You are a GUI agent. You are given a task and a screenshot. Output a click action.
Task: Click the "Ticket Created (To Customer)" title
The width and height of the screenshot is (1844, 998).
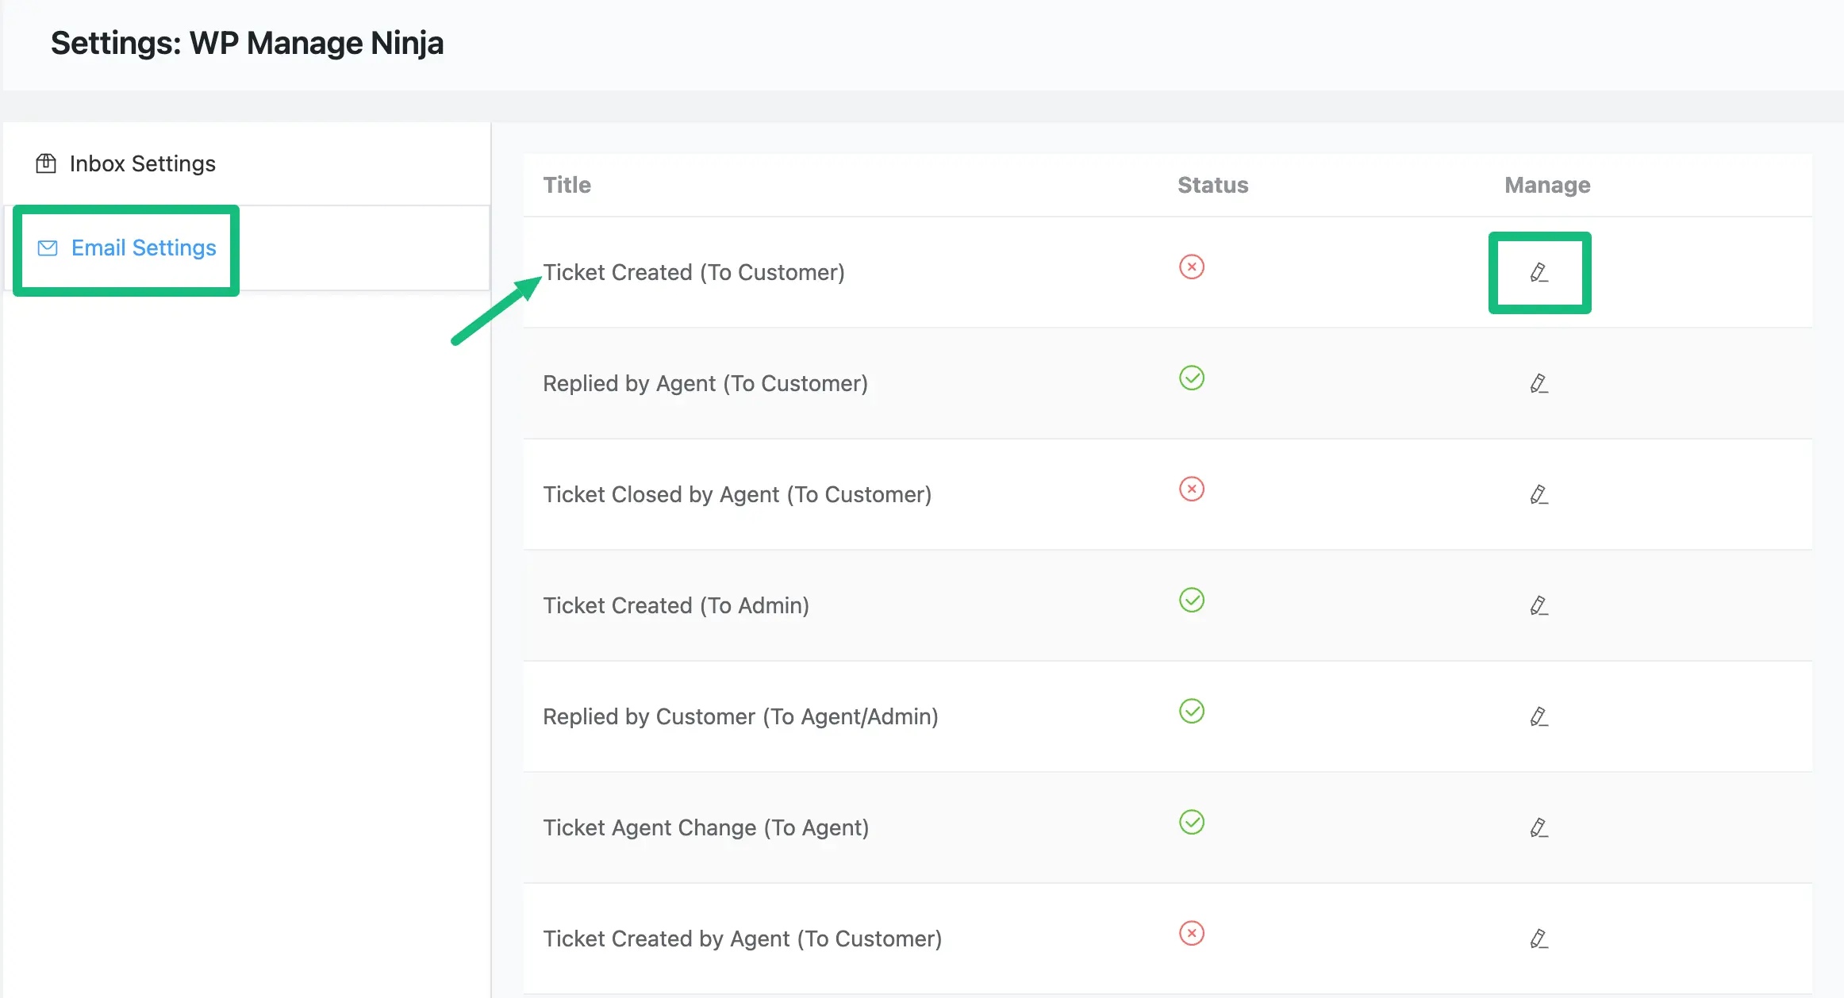point(693,272)
